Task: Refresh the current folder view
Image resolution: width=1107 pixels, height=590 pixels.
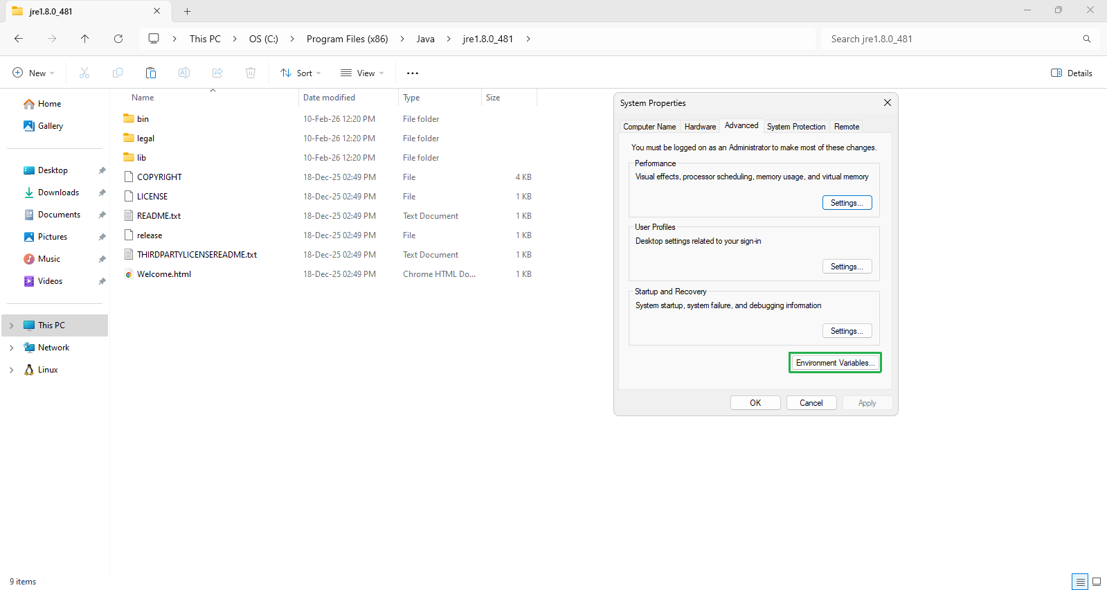Action: (x=118, y=39)
